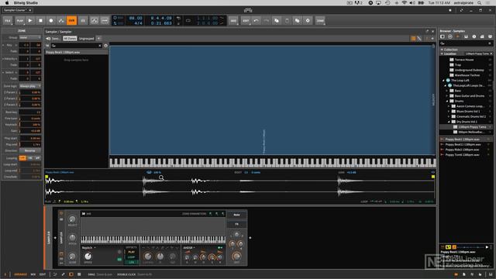The image size is (496, 279).
Task: Click the magnifier zoom icon in waveform
Action: [x=161, y=177]
